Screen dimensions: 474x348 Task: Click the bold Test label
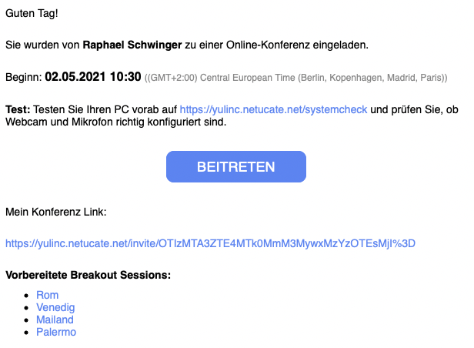[x=18, y=109]
